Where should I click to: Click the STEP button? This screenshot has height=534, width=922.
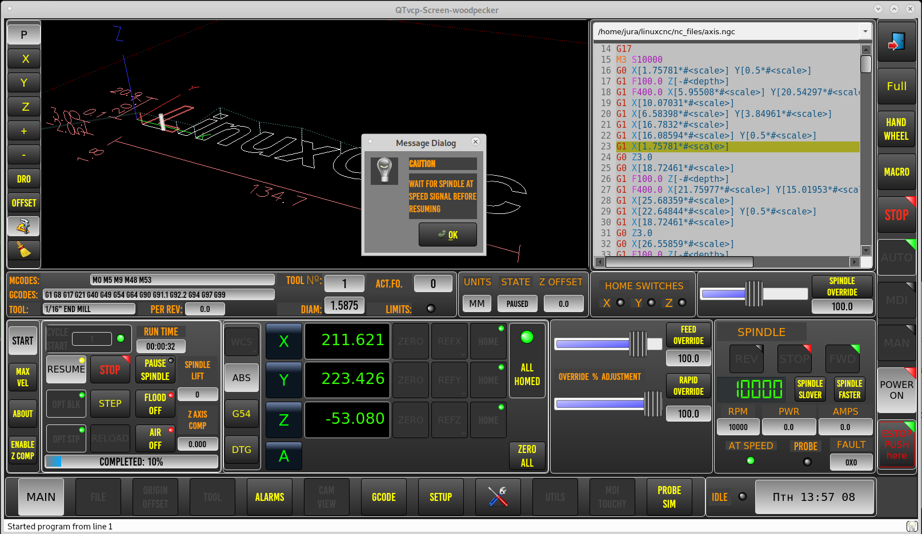[x=110, y=403]
